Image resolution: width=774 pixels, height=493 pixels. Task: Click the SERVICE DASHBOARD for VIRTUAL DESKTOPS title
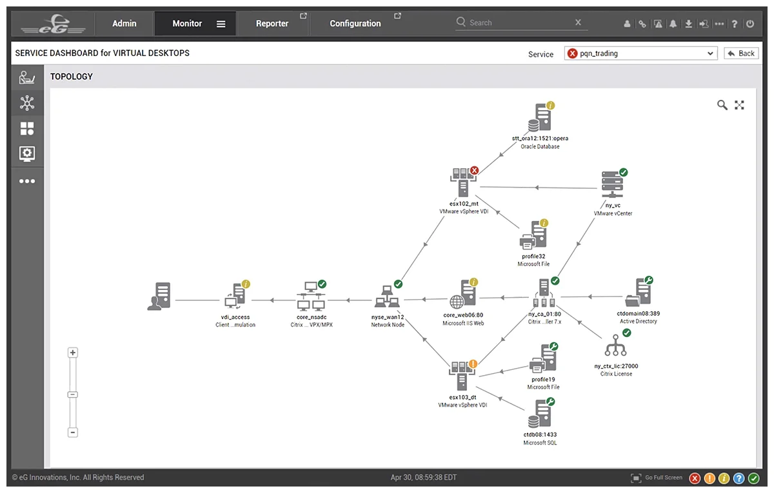103,53
